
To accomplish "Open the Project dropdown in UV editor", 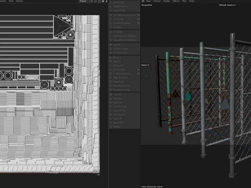I will point(86,1).
